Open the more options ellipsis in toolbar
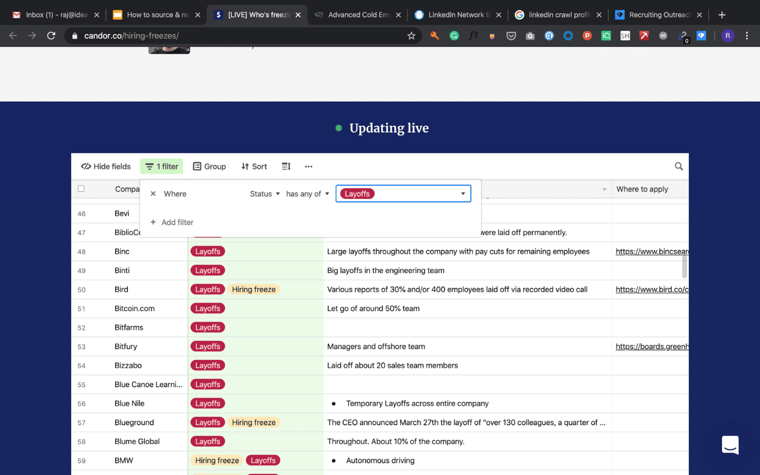The width and height of the screenshot is (760, 475). [x=309, y=166]
